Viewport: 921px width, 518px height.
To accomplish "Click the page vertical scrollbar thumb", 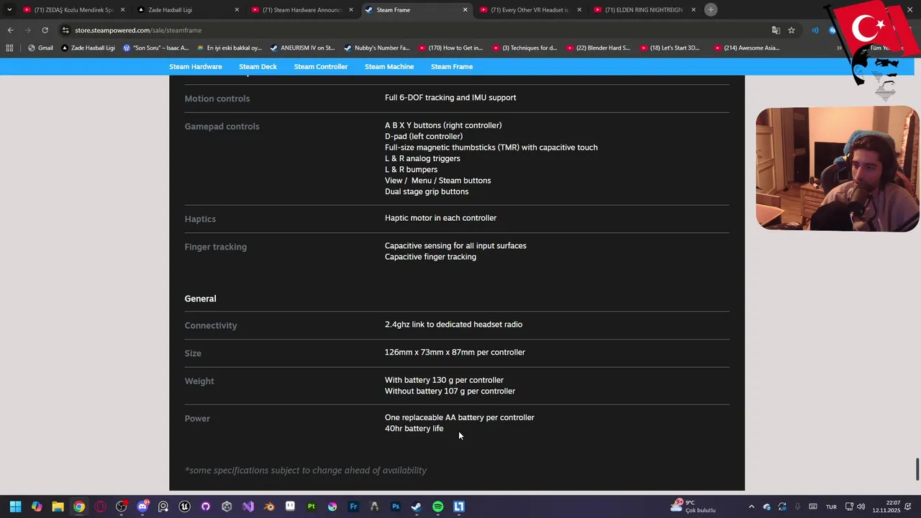I will 917,469.
